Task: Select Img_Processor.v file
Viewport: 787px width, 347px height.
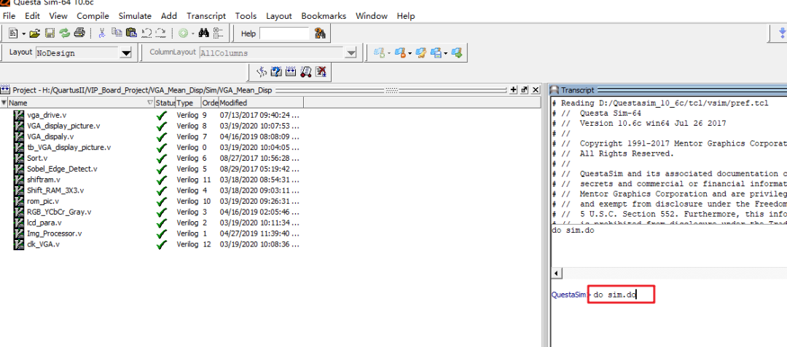Action: click(x=54, y=234)
